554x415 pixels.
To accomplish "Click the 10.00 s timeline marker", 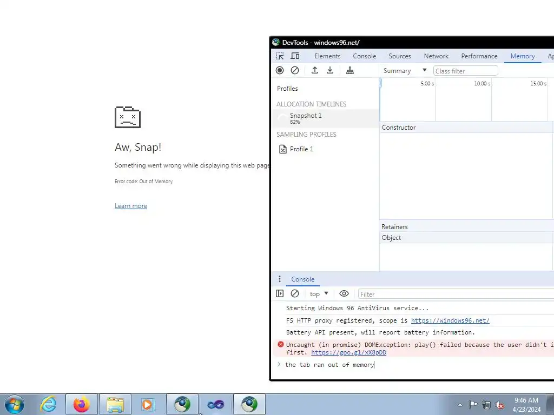I will (482, 84).
